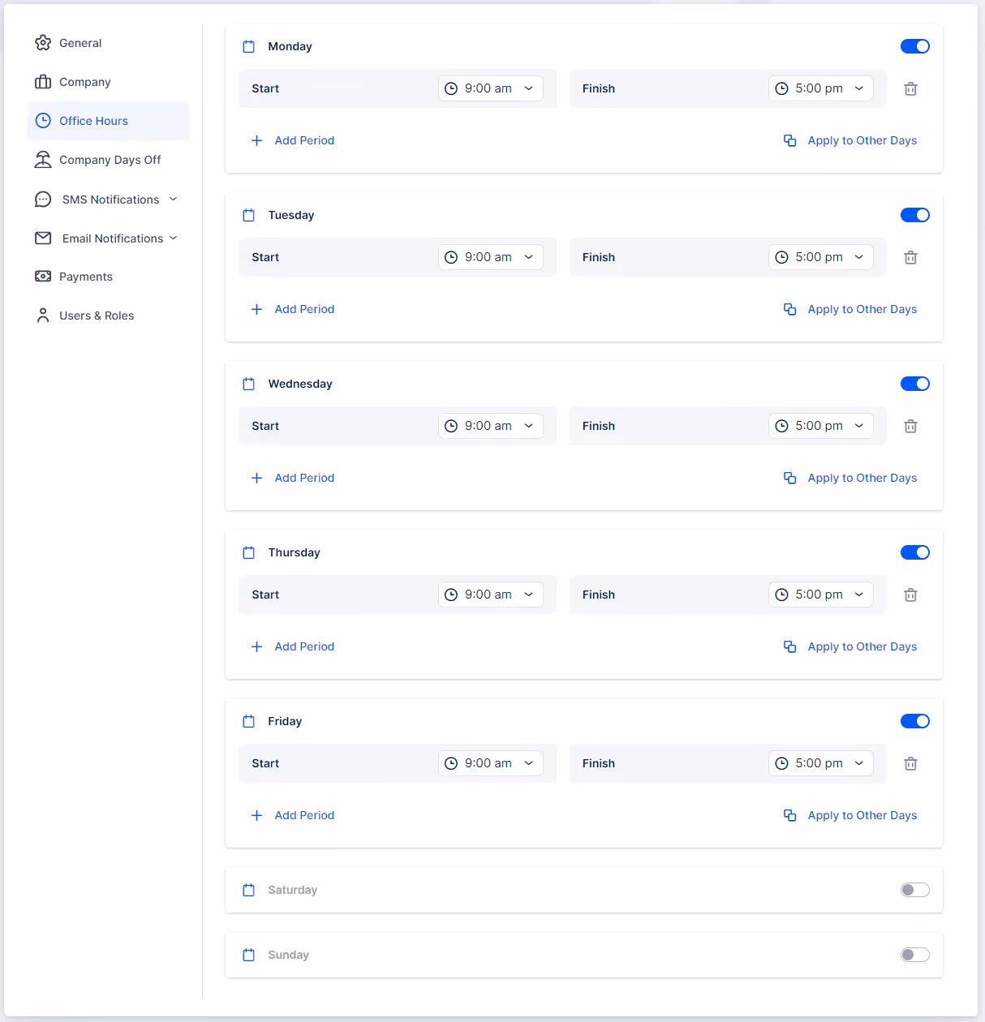
Task: Click the Tuesday calendar icon
Action: tap(249, 215)
